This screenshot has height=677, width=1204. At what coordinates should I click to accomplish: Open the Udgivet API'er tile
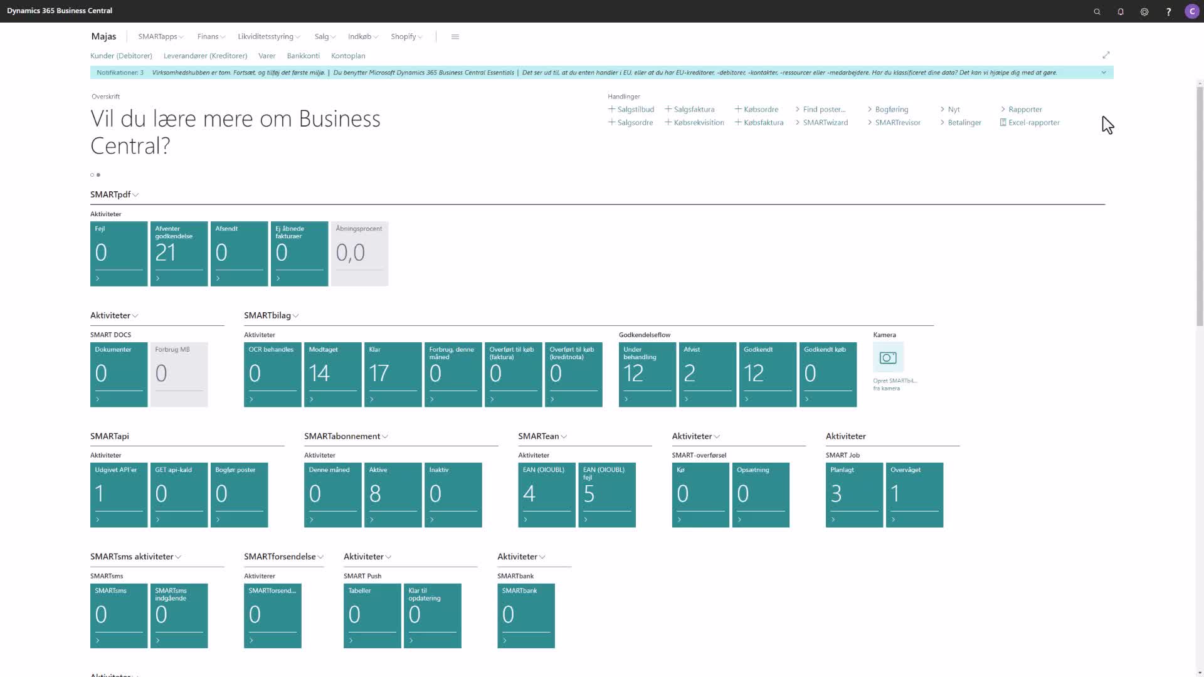click(119, 495)
